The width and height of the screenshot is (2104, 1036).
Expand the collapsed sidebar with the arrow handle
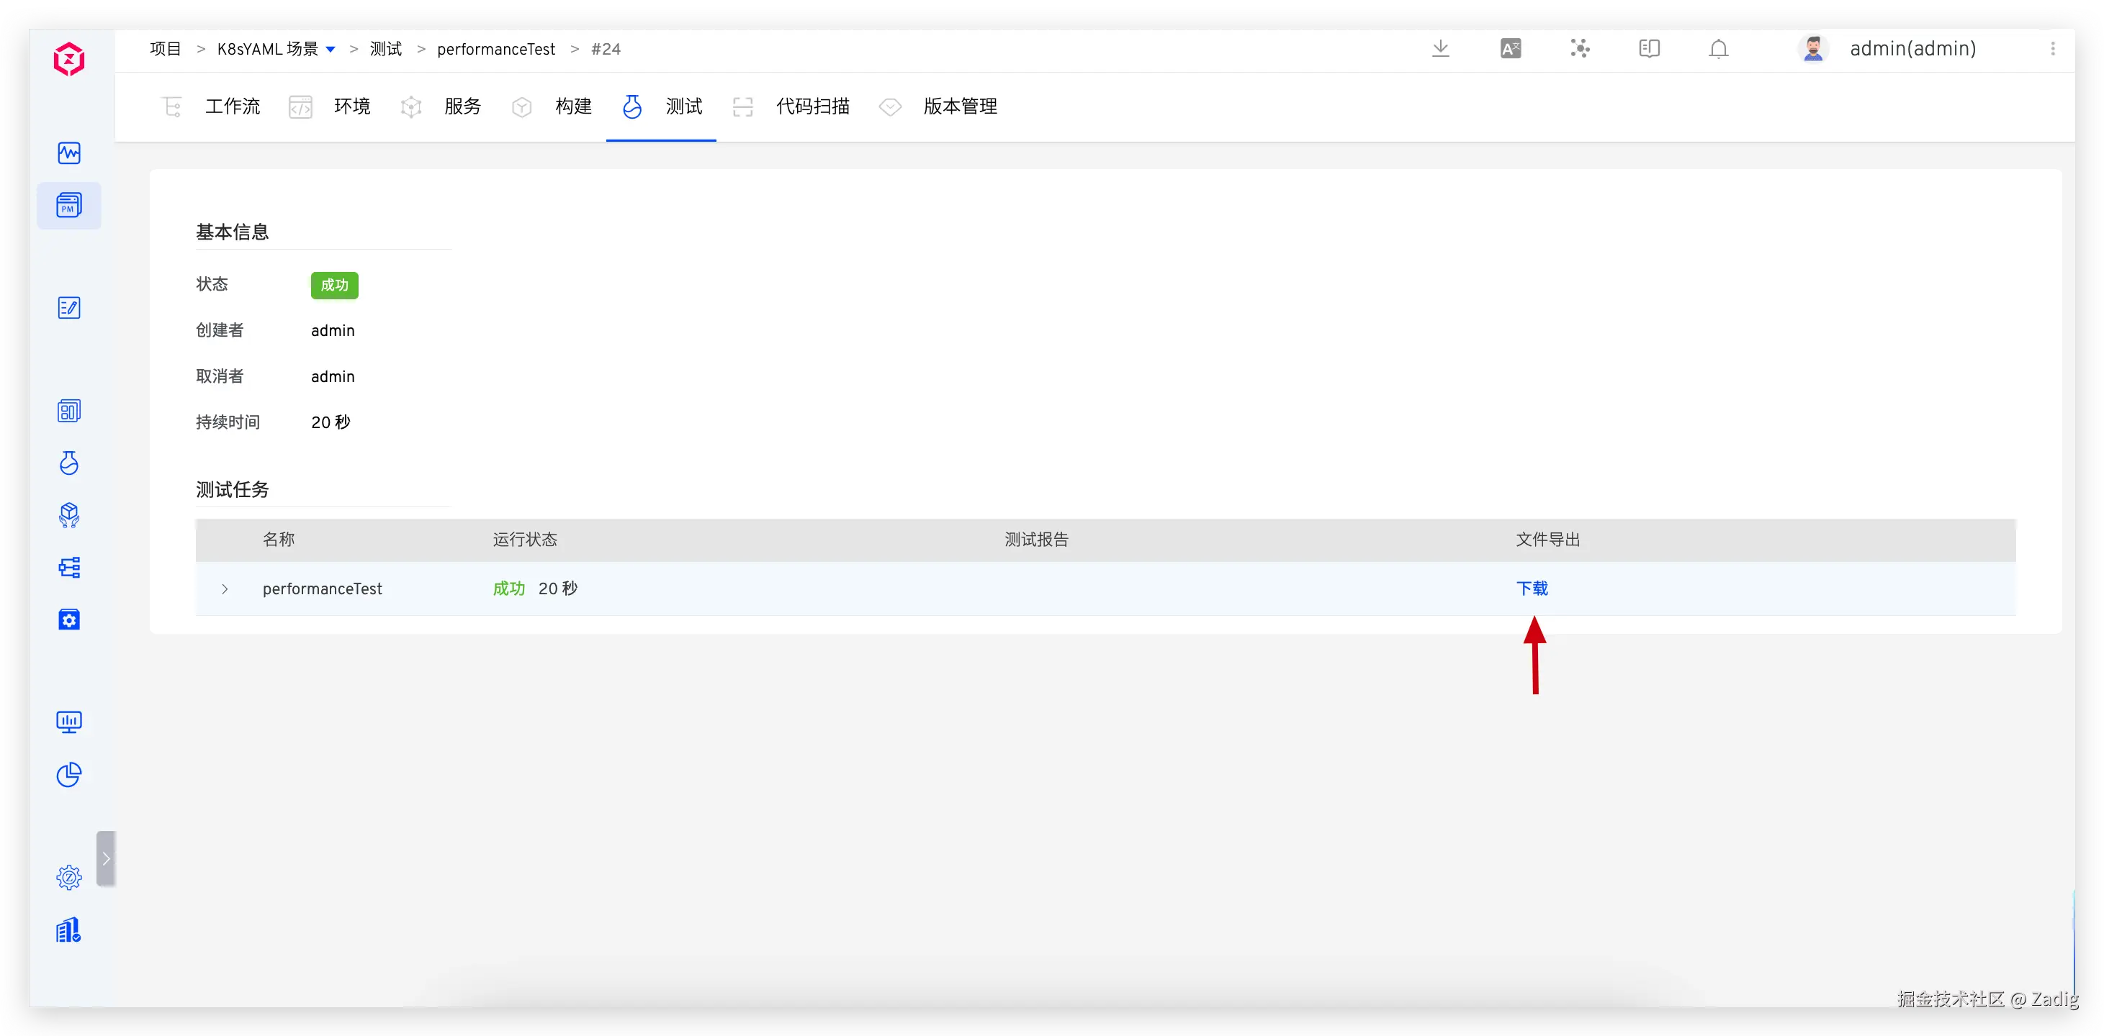105,858
